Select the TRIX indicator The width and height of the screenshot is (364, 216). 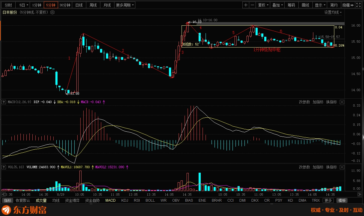point(316,200)
